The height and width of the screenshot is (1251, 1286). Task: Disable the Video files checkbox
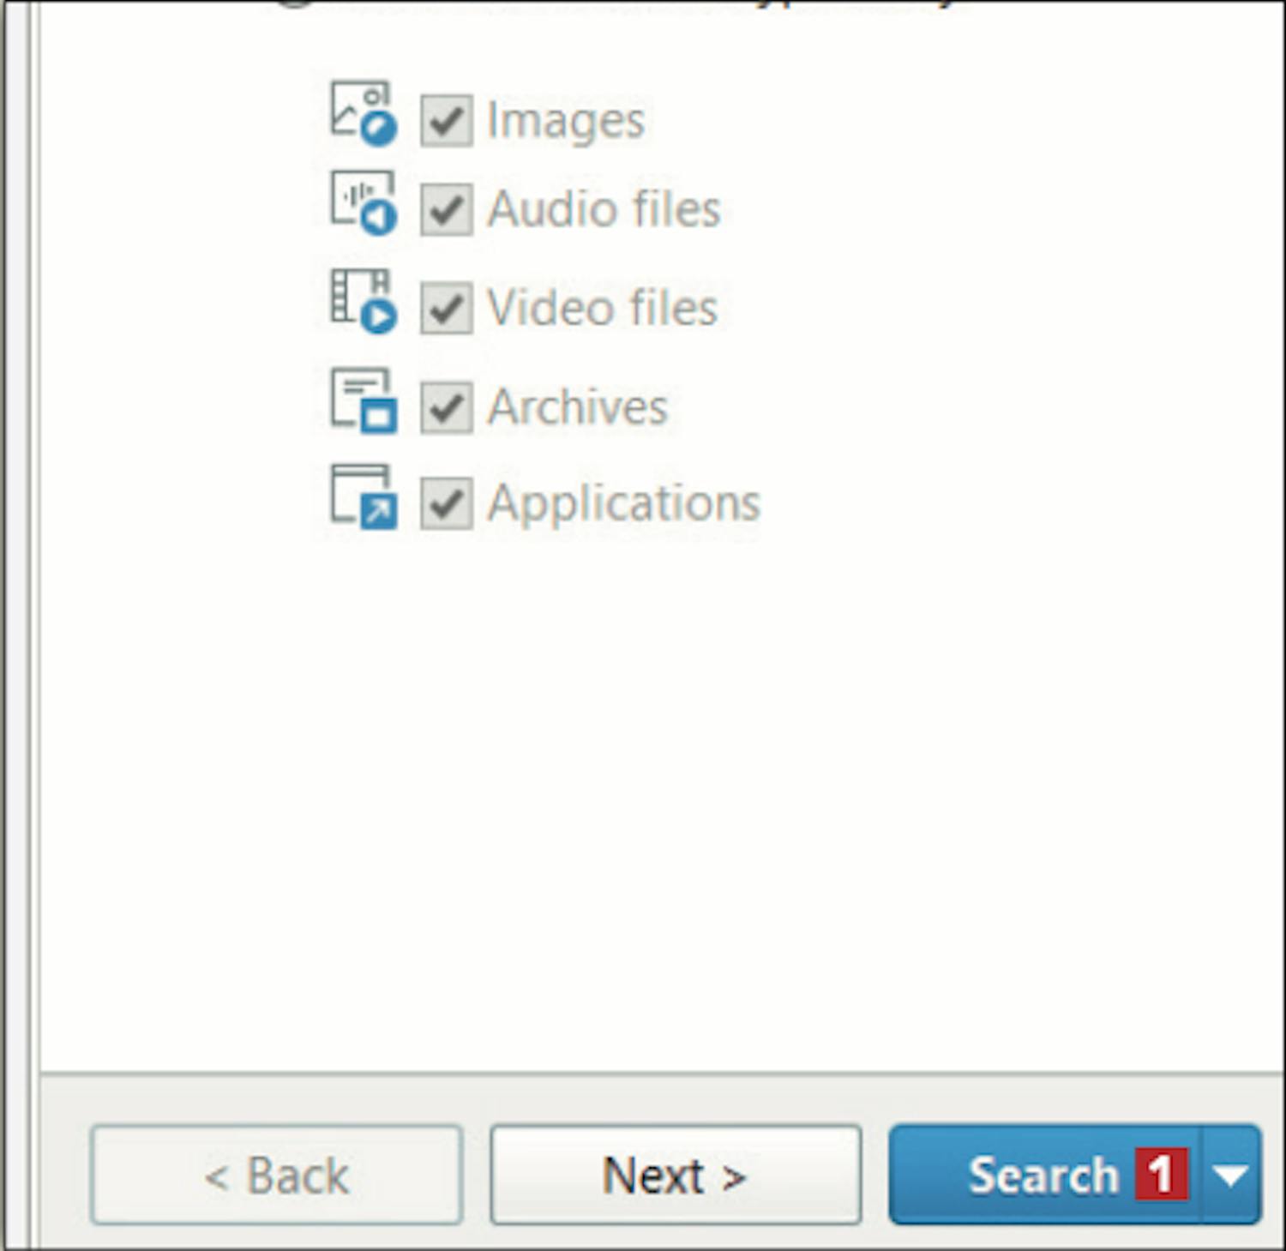point(446,308)
